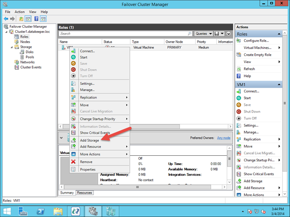Open the View menu in the menu bar
This screenshot has width=290, height=217.
pos(33,12)
